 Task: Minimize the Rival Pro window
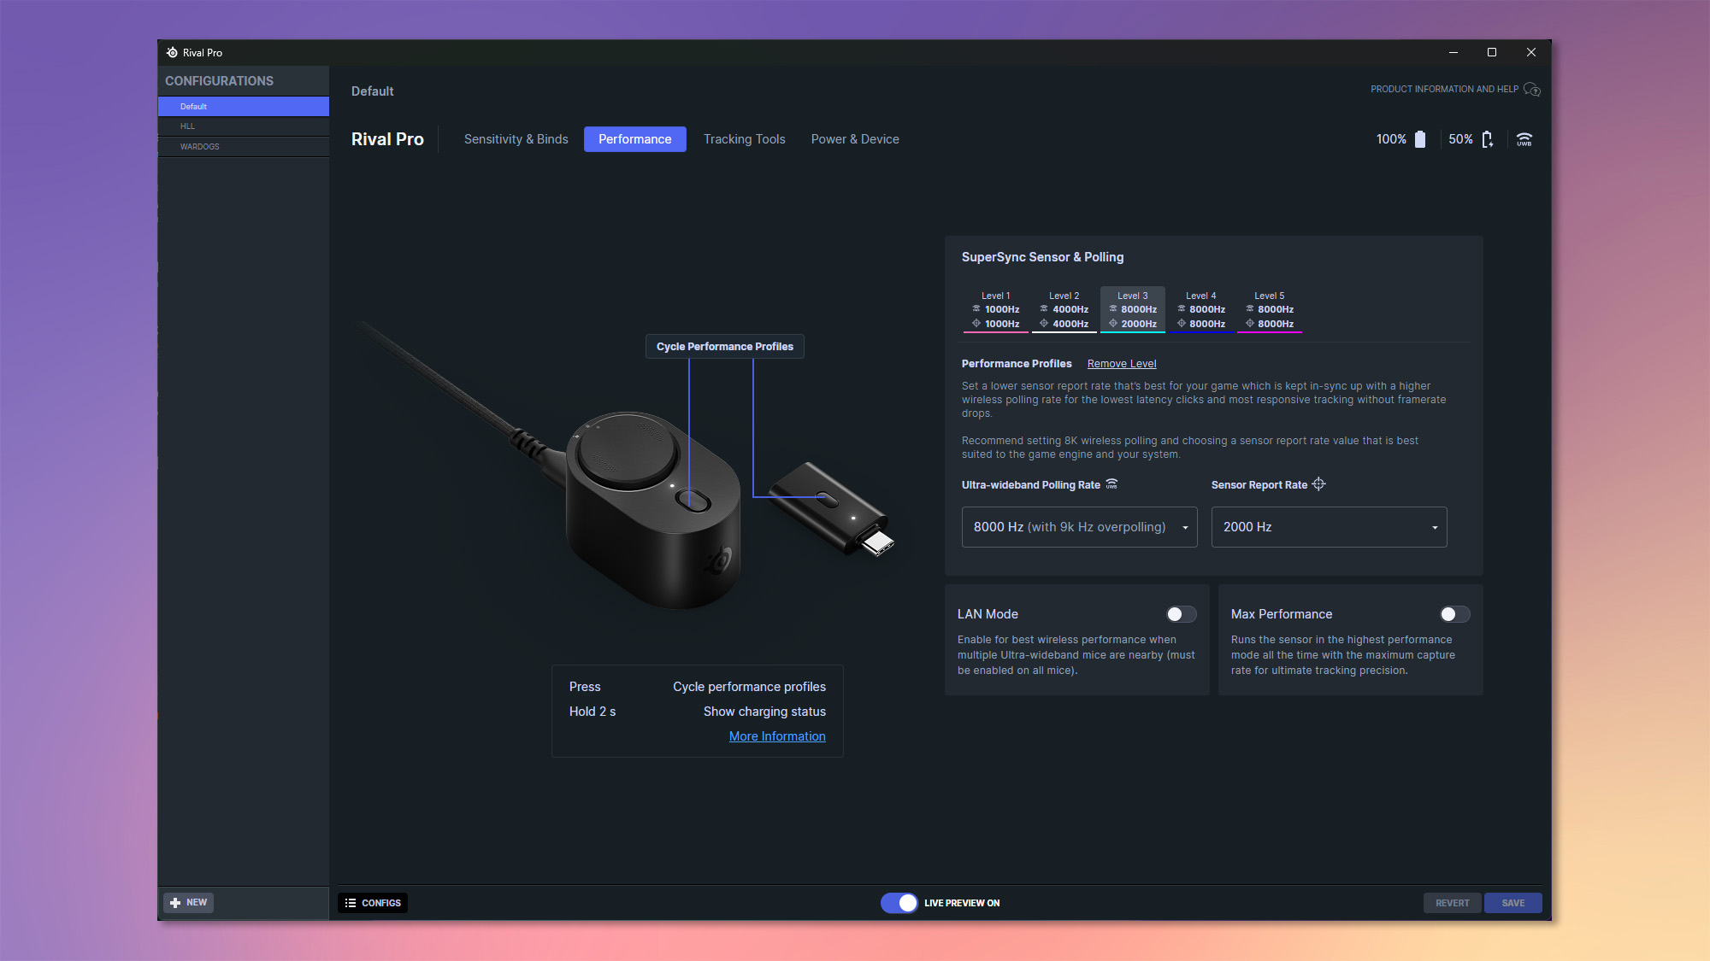1453,52
